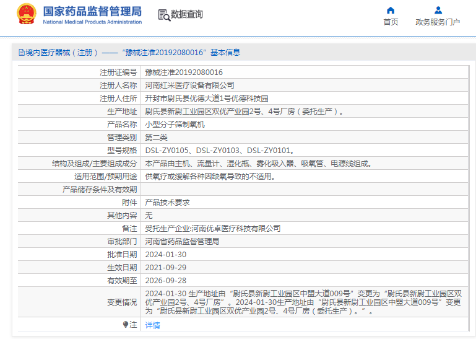The height and width of the screenshot is (339, 476).
Task: Click the 生效日期 row label
Action: [122, 268]
